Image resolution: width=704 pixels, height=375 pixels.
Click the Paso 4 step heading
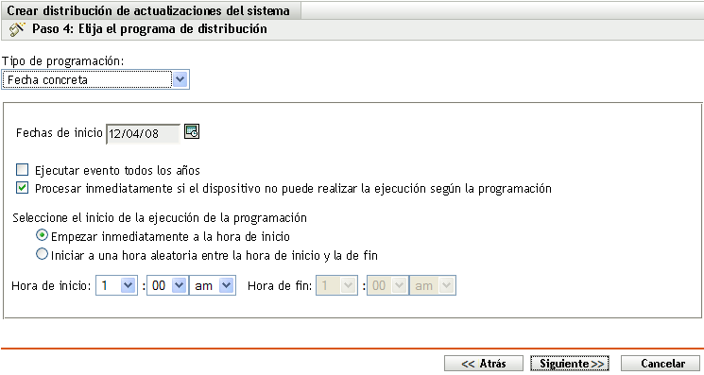pyautogui.click(x=149, y=29)
